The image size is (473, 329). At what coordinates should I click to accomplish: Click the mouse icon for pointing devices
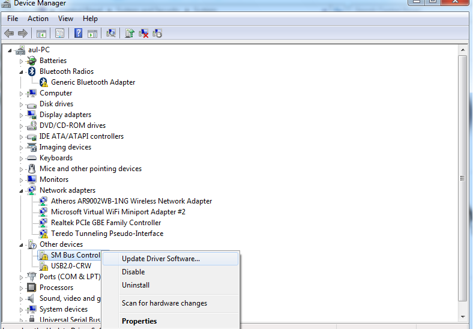coord(32,169)
